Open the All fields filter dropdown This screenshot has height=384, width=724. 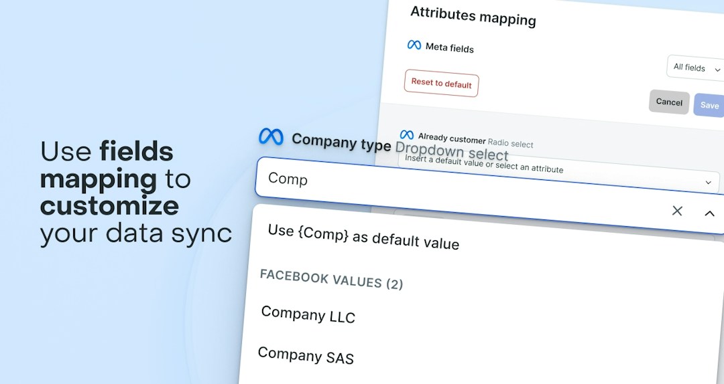click(696, 68)
